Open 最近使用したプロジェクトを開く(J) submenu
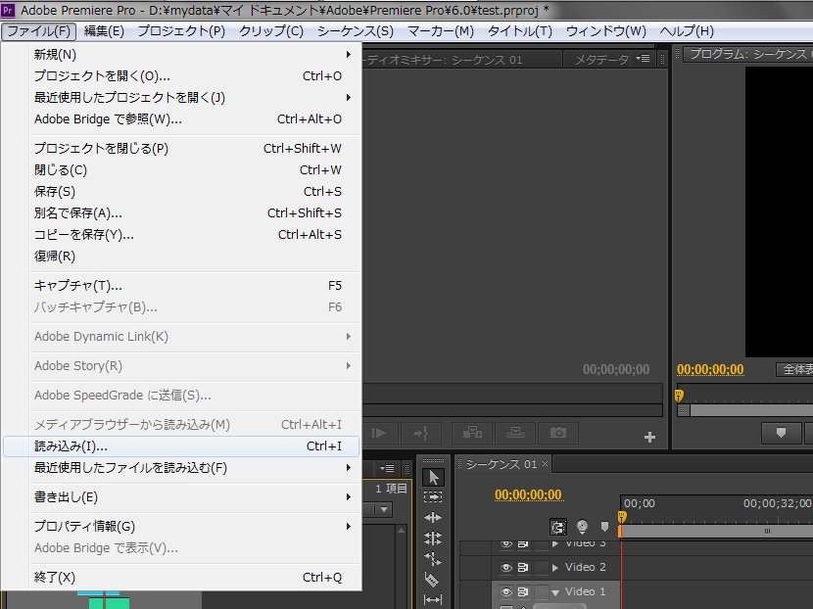This screenshot has height=609, width=813. tap(182, 98)
